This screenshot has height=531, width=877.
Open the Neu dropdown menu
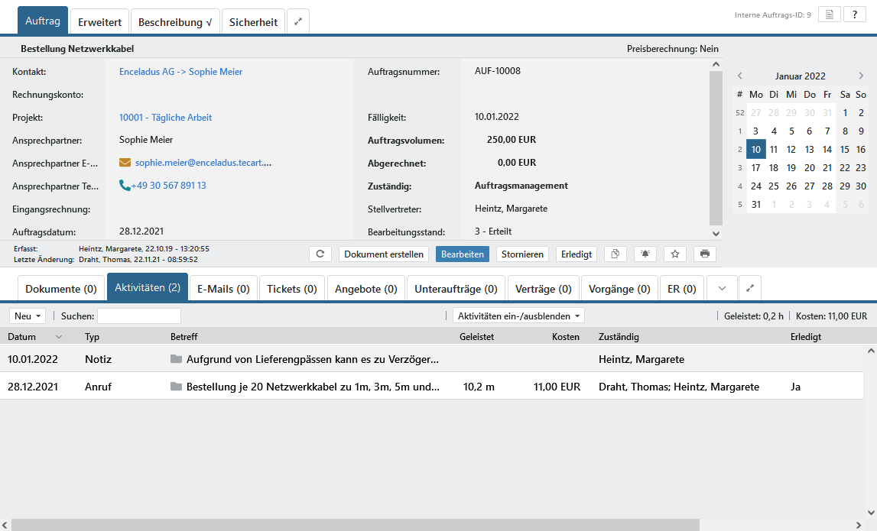[28, 316]
